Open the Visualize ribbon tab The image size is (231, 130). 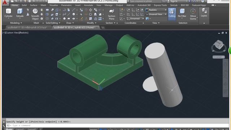54,5
